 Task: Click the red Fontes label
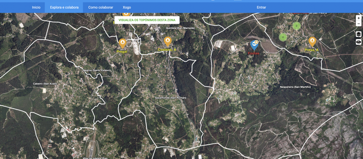click(x=254, y=53)
